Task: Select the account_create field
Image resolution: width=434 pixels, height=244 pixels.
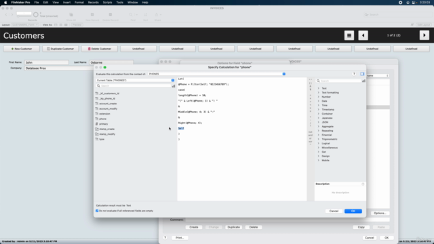Action: (x=108, y=104)
